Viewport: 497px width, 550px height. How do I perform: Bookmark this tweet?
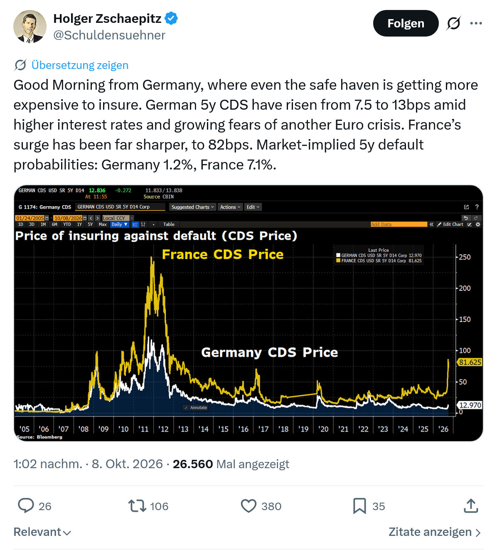point(359,506)
